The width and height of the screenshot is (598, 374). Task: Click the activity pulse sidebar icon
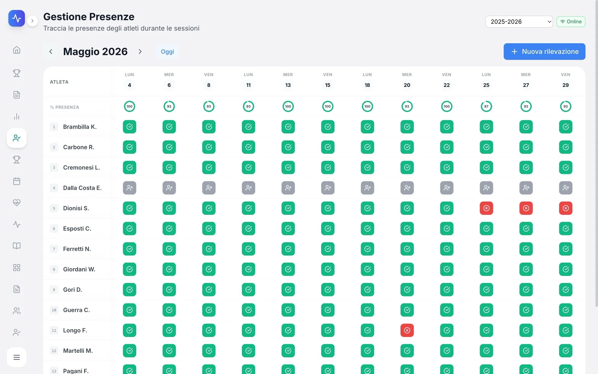pyautogui.click(x=17, y=224)
